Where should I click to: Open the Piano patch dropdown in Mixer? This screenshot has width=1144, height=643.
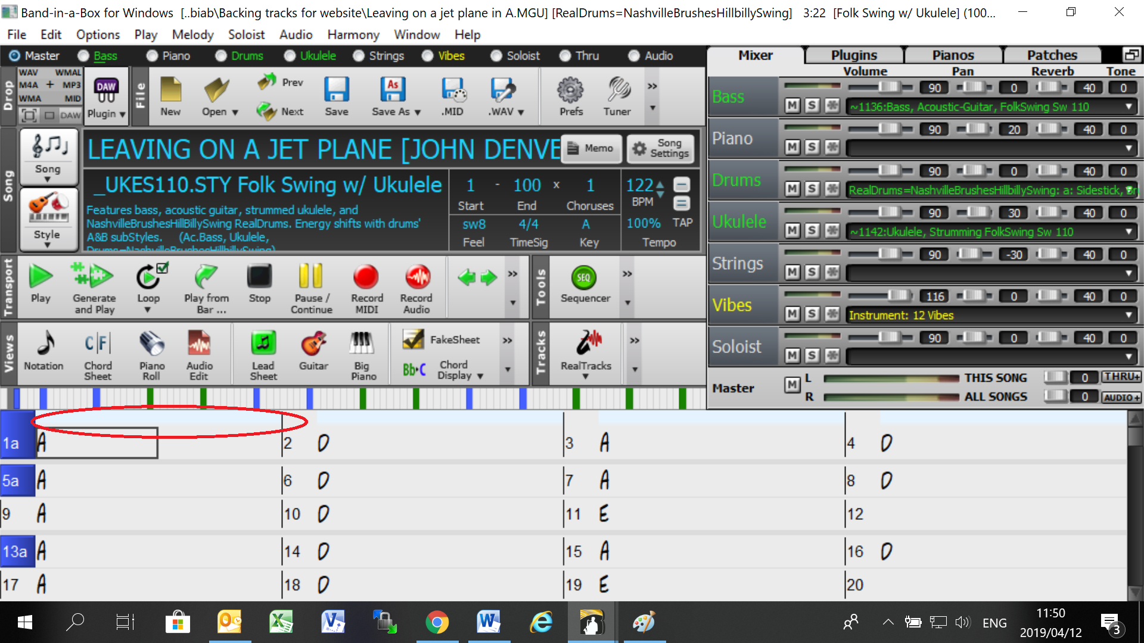(1129, 148)
